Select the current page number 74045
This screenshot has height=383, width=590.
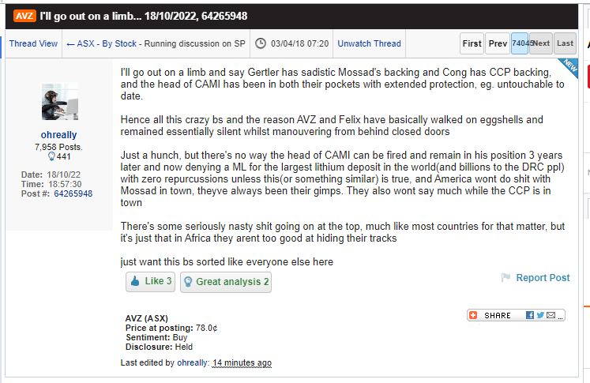pyautogui.click(x=520, y=43)
